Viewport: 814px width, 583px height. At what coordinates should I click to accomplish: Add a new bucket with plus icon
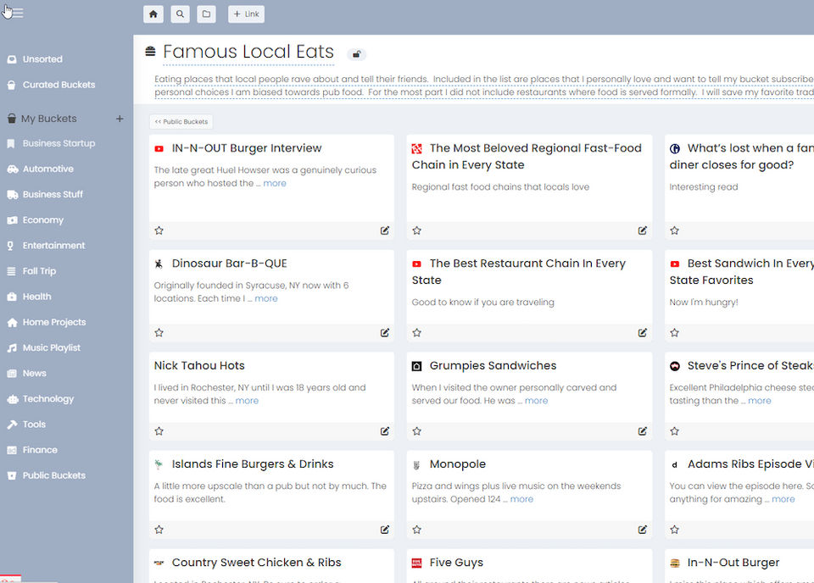(x=120, y=119)
